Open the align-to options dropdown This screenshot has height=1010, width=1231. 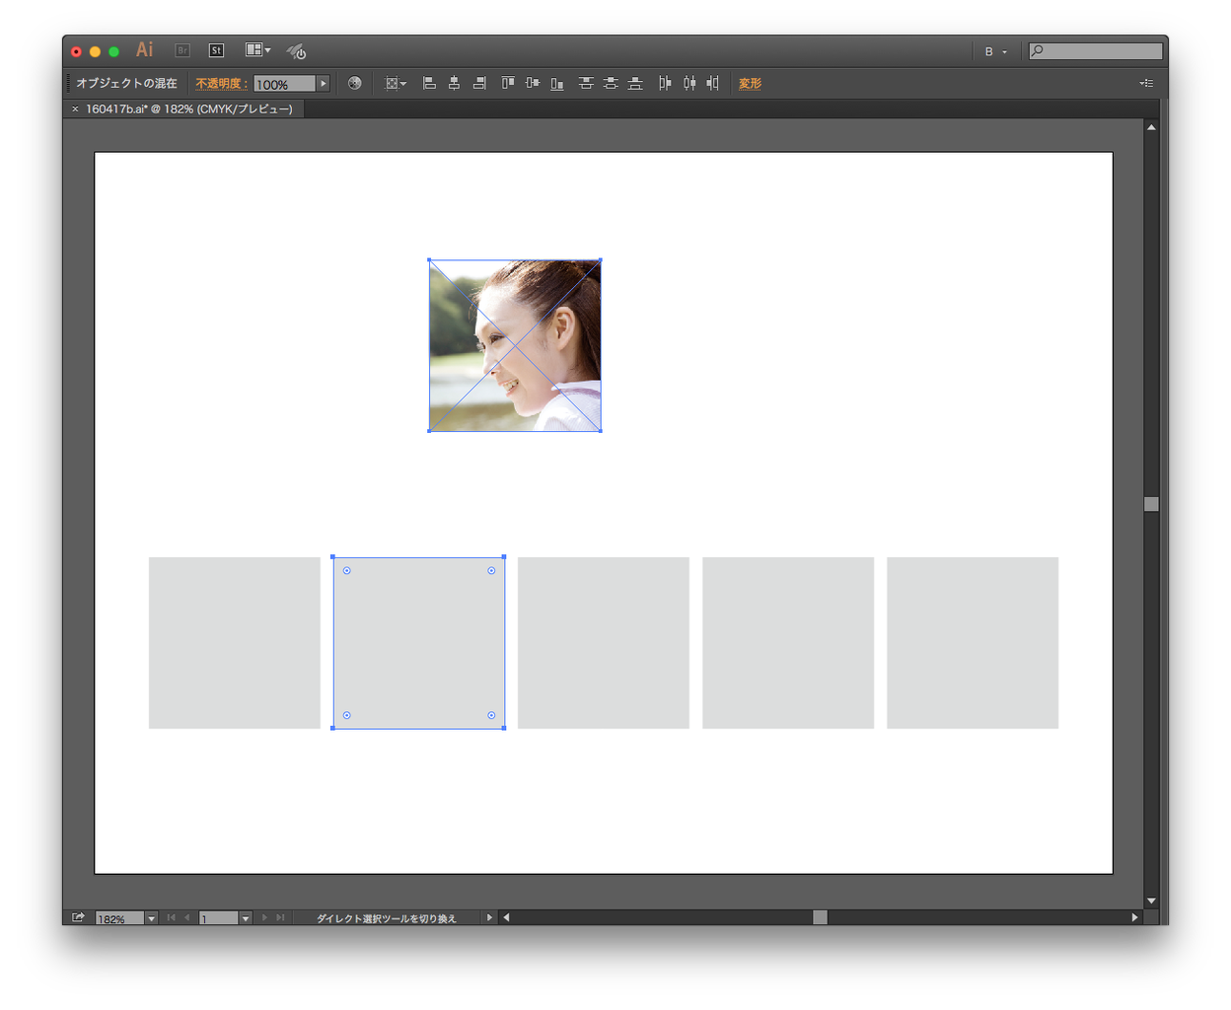click(x=394, y=83)
